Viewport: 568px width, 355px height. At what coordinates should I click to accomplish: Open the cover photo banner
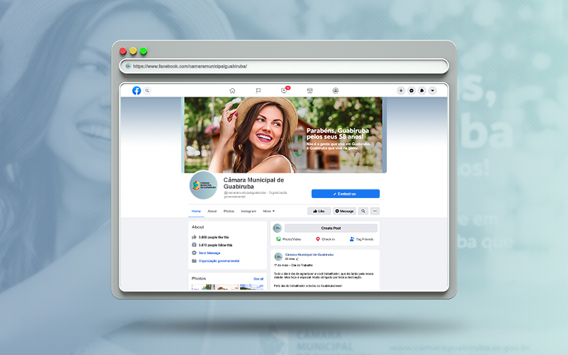pyautogui.click(x=283, y=135)
